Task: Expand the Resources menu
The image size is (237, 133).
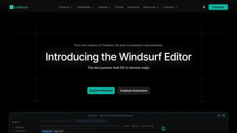Action: pyautogui.click(x=151, y=7)
